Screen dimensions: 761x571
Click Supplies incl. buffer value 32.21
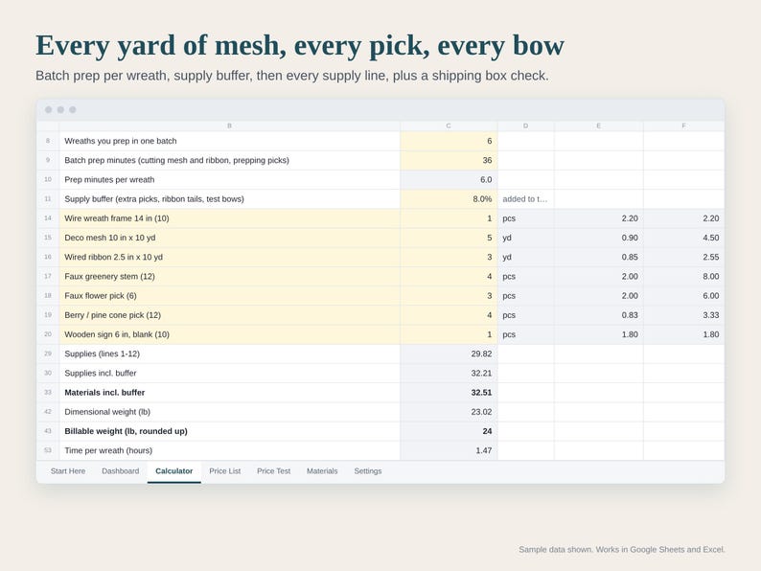click(449, 373)
